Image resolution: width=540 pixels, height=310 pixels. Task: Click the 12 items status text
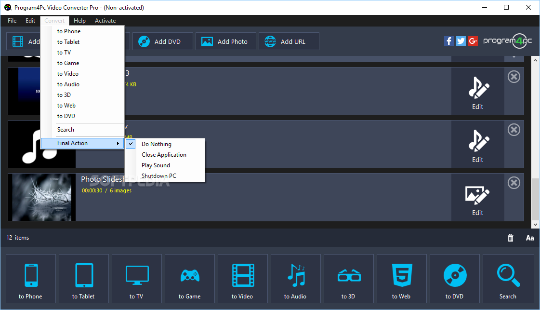pos(17,238)
